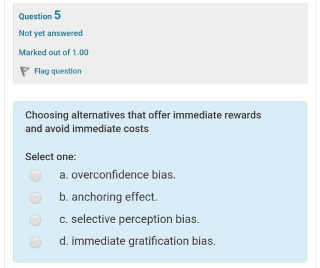Select radio button for selective perception bias
The width and height of the screenshot is (320, 268).
[x=35, y=219]
